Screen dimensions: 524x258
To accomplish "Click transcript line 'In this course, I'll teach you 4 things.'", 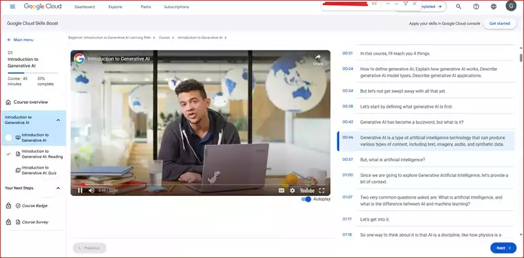I will [395, 54].
